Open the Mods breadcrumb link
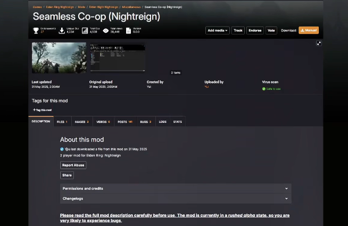This screenshot has height=226, width=348. pos(81,7)
